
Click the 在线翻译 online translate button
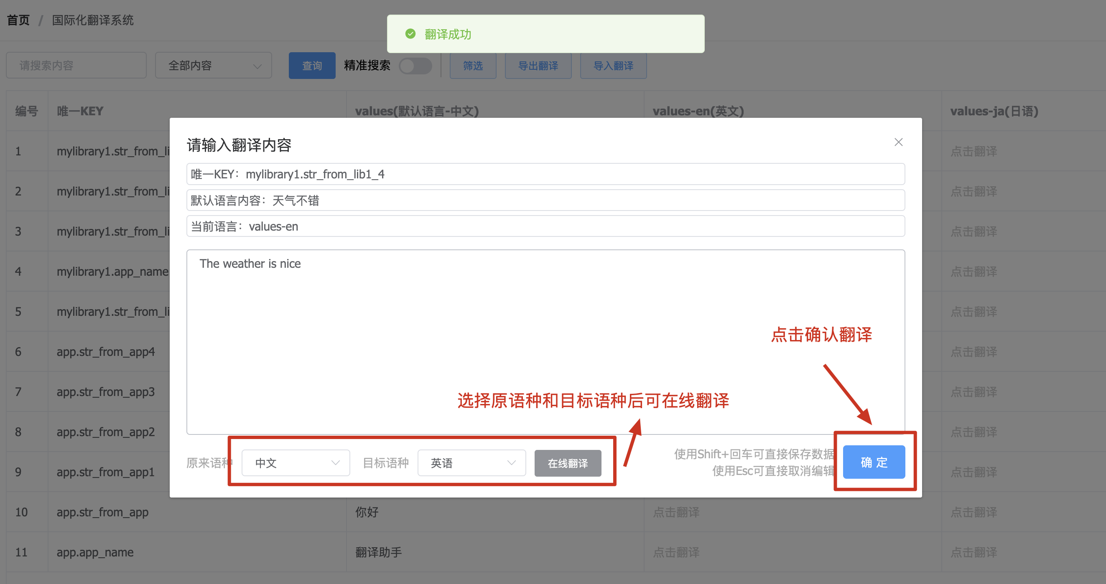click(567, 463)
